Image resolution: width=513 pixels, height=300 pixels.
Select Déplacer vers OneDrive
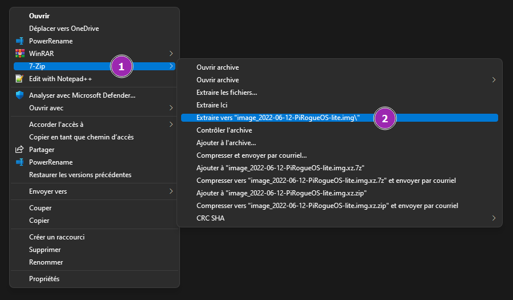coord(68,29)
